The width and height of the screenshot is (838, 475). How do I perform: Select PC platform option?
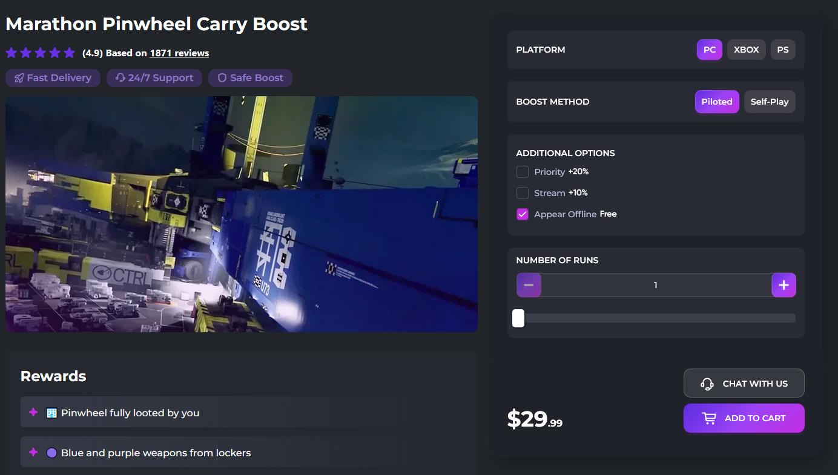pos(710,50)
